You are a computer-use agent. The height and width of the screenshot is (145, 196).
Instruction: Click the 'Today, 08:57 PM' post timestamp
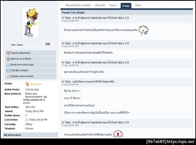coord(70,46)
